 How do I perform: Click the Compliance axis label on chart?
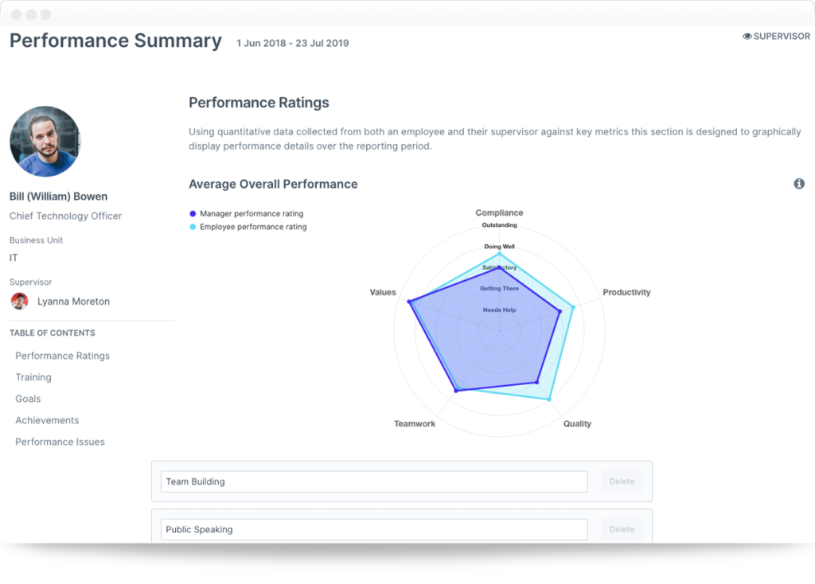pyautogui.click(x=499, y=212)
